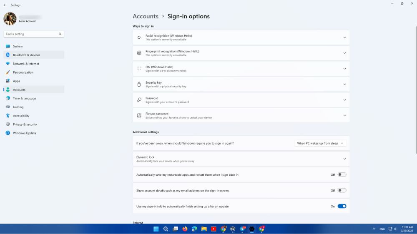Focus the Find a setting search box

(x=34, y=34)
